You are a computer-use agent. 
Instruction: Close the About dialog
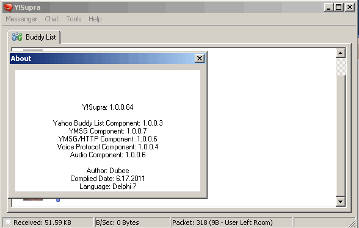pyautogui.click(x=200, y=59)
